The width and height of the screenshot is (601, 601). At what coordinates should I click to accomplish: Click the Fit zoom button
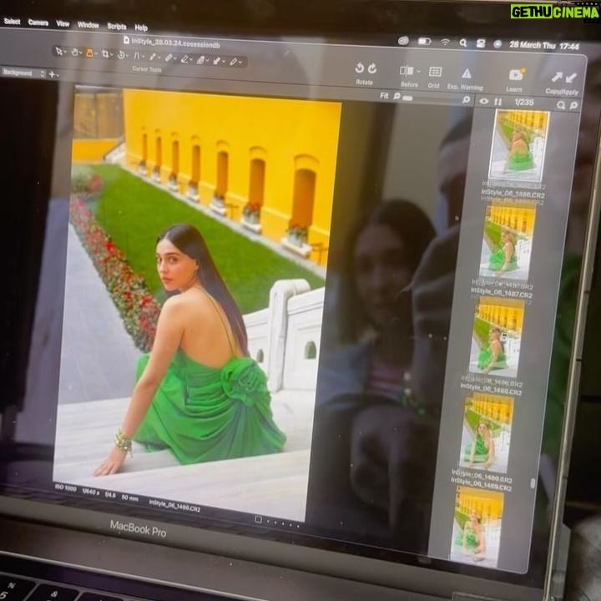tap(384, 95)
